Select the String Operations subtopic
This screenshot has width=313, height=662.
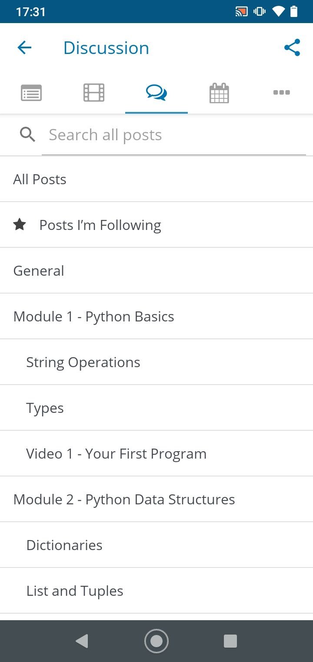tap(156, 362)
